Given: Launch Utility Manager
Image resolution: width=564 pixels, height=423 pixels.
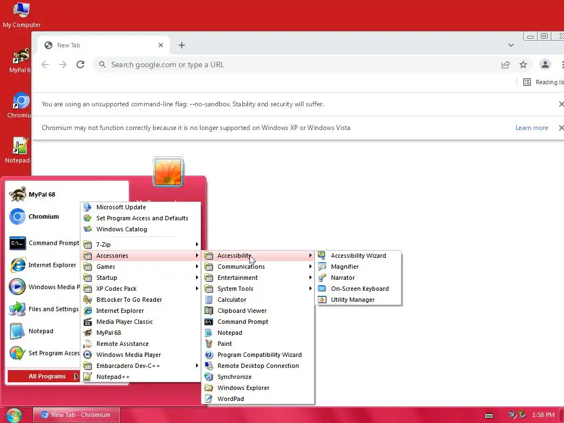Looking at the screenshot, I should coord(358,300).
